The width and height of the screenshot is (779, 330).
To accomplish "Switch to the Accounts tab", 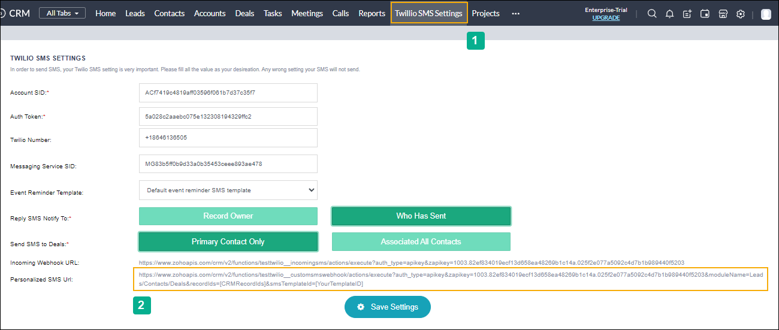I will click(210, 13).
